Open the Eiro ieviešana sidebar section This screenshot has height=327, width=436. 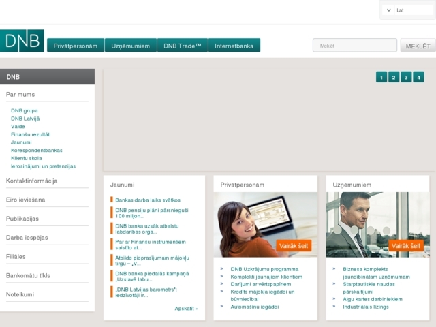coord(26,200)
